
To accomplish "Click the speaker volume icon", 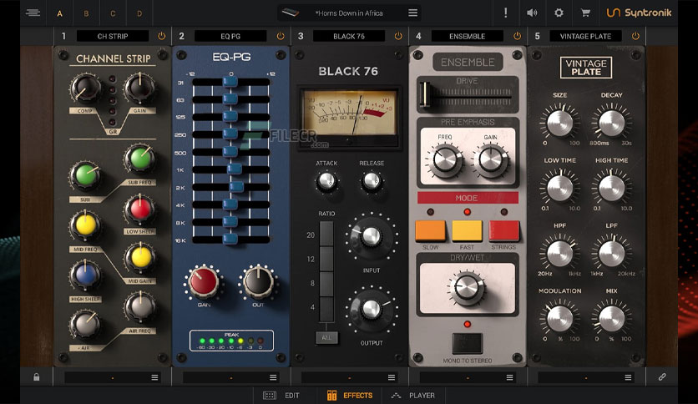I will pos(532,13).
